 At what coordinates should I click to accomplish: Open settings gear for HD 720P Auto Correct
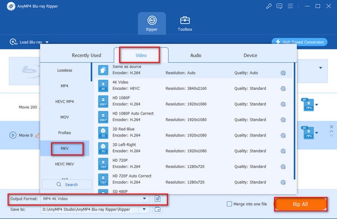(x=283, y=182)
